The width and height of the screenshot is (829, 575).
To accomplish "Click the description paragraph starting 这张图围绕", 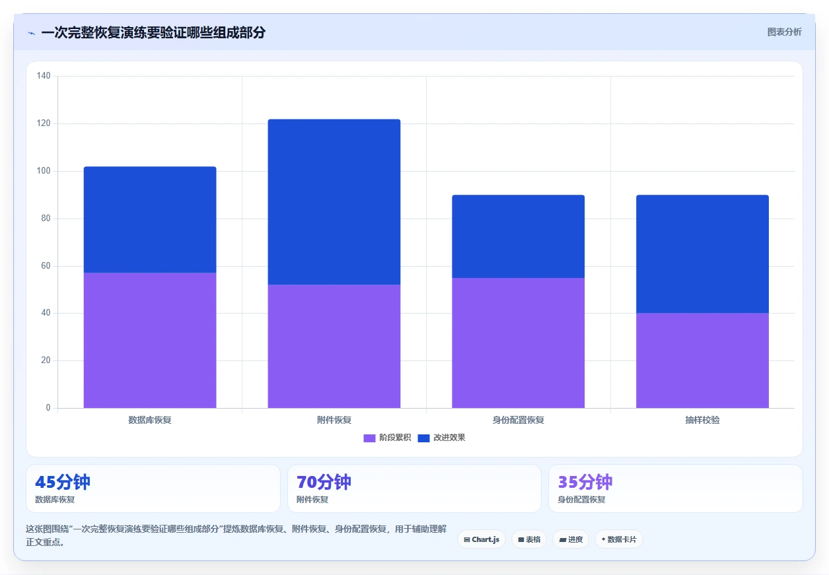I will [236, 535].
